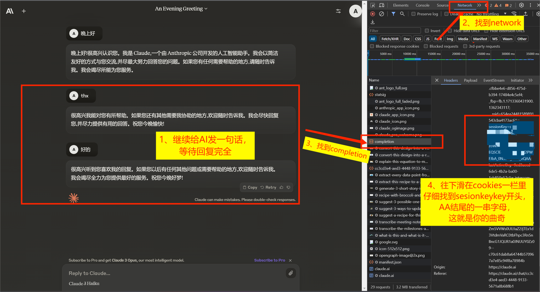Open the Headers tab

click(451, 80)
